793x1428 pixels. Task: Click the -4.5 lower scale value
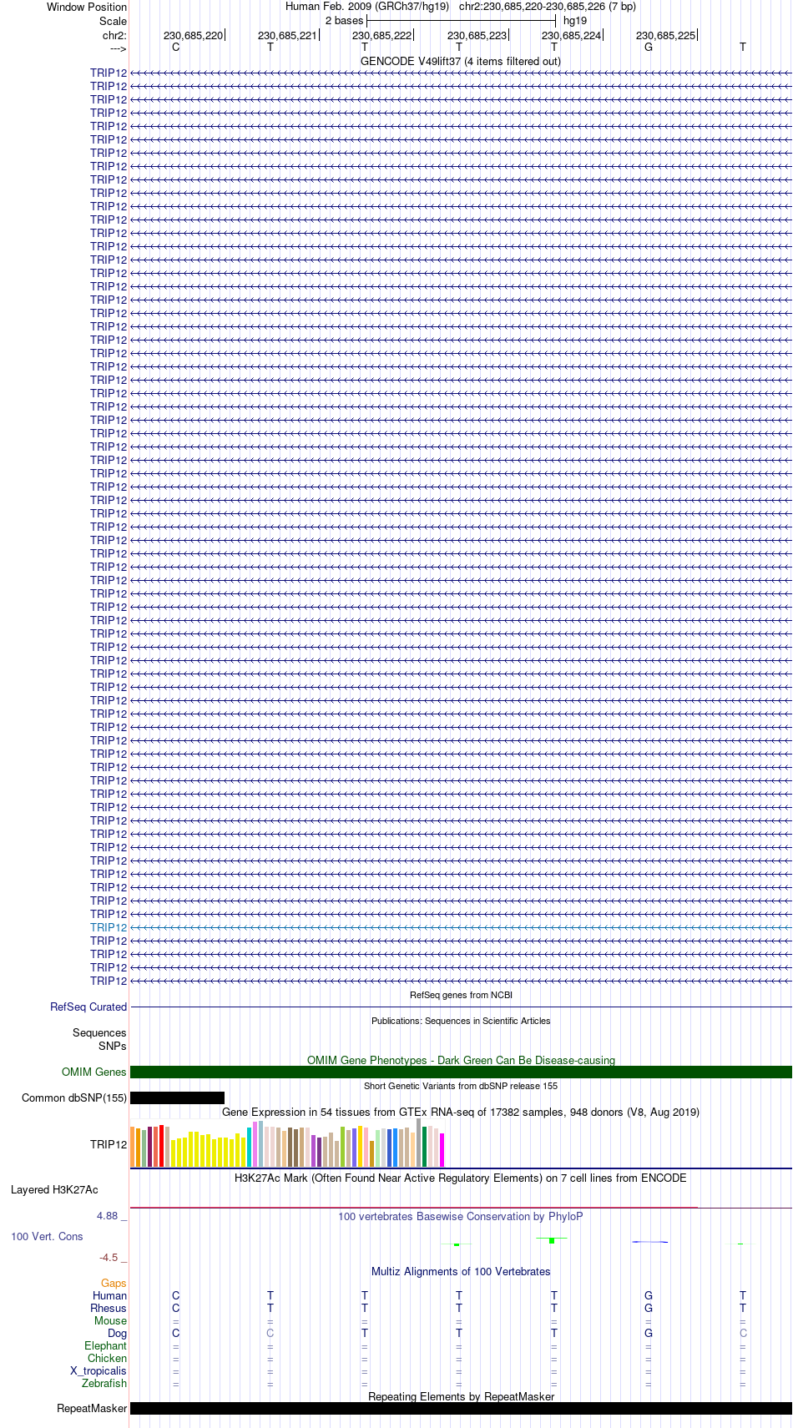tap(109, 1258)
